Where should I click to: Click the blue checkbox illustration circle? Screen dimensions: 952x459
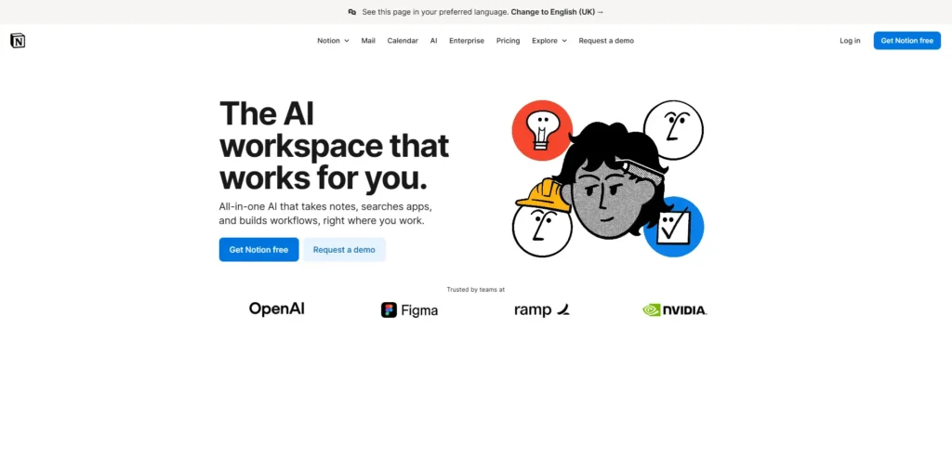[674, 227]
